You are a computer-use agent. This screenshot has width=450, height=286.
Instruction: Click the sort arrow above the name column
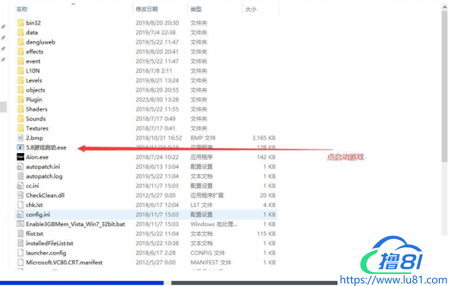click(x=74, y=4)
